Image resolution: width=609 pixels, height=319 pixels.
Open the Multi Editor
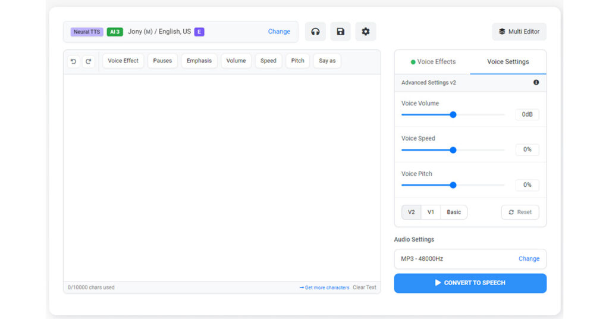[x=519, y=32]
